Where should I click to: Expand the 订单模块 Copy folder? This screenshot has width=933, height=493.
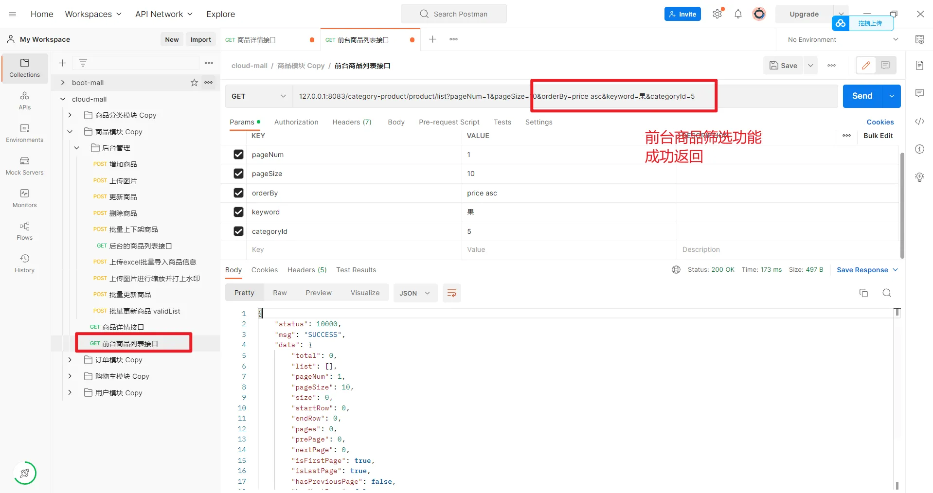pyautogui.click(x=70, y=360)
